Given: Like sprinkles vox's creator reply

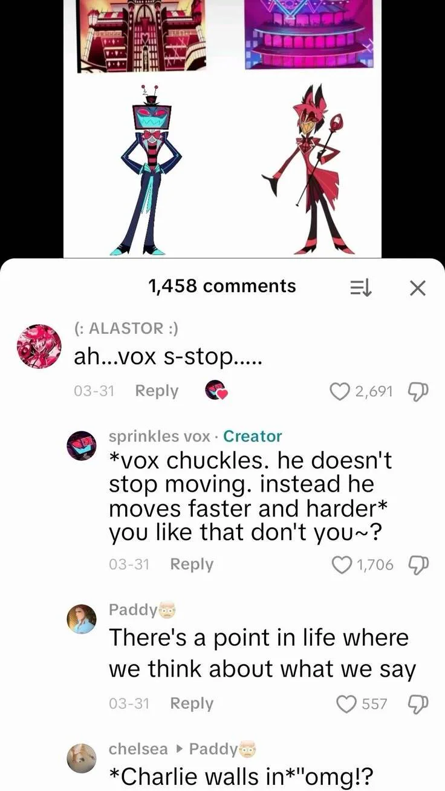Looking at the screenshot, I should (x=343, y=565).
